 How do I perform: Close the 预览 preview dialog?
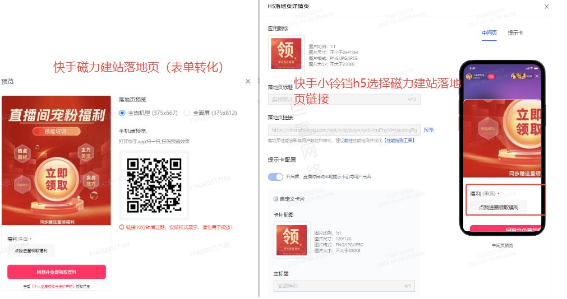(248, 81)
